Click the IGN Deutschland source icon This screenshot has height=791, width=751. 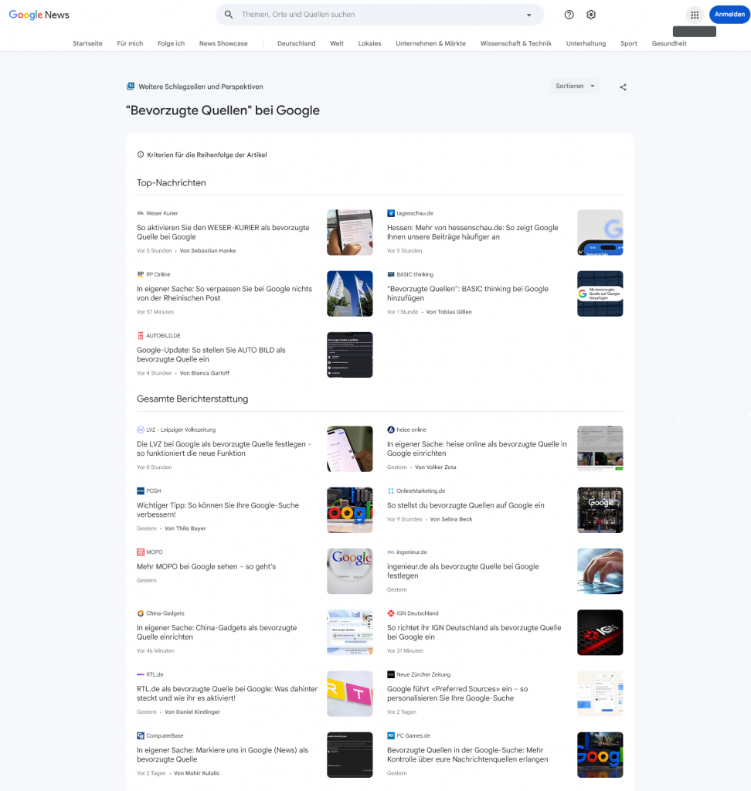(391, 613)
